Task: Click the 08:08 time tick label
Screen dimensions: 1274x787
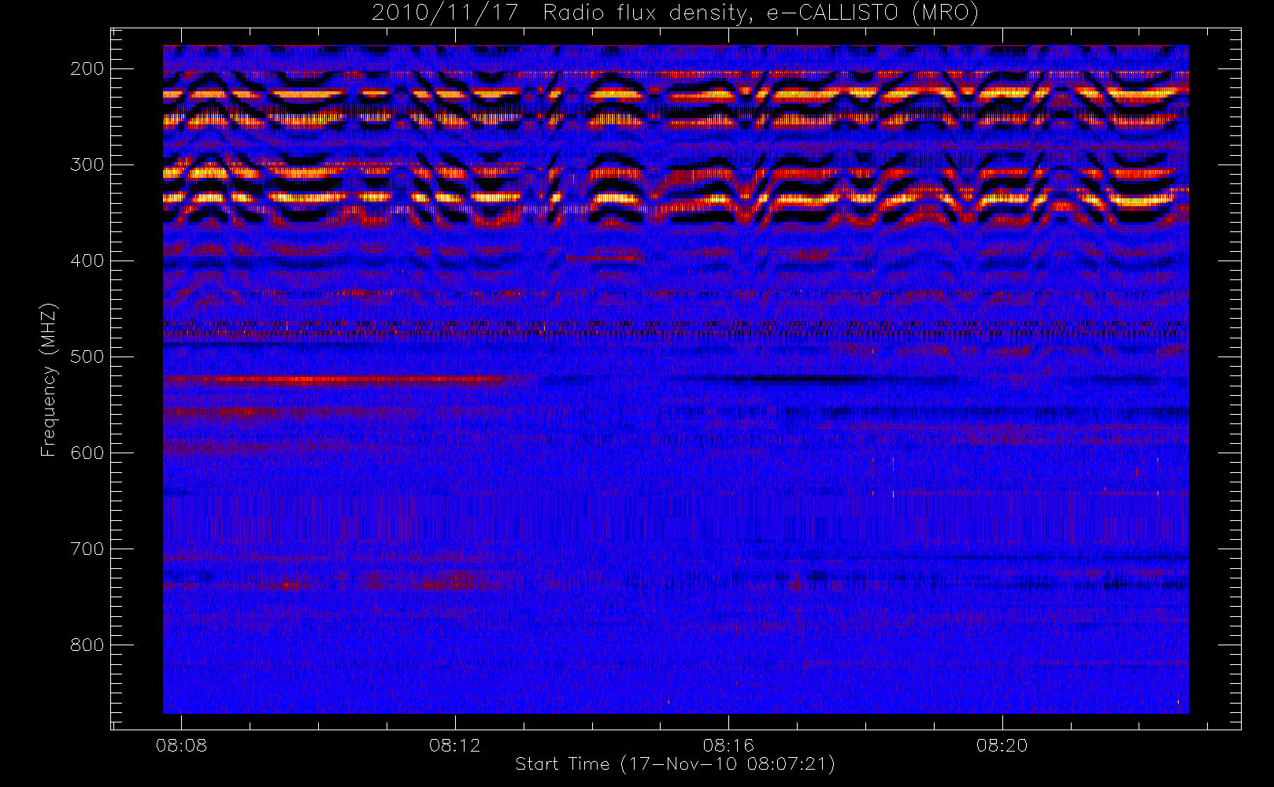Action: coord(181,745)
